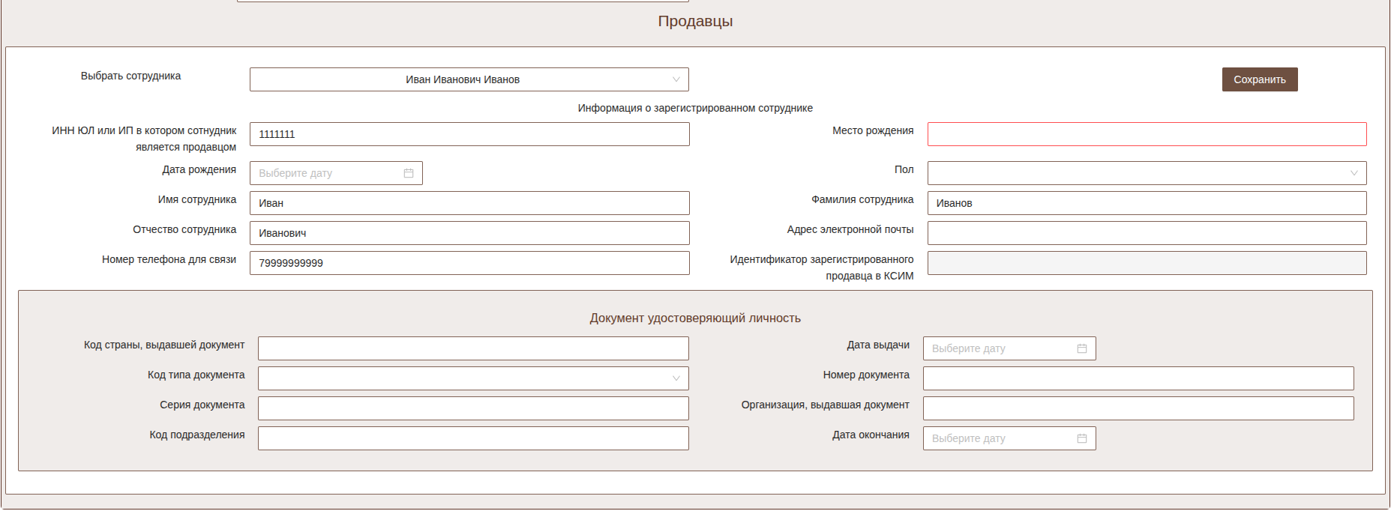The height and width of the screenshot is (514, 1391).
Task: Click calendar icon in Дата рождения field
Action: [x=409, y=173]
